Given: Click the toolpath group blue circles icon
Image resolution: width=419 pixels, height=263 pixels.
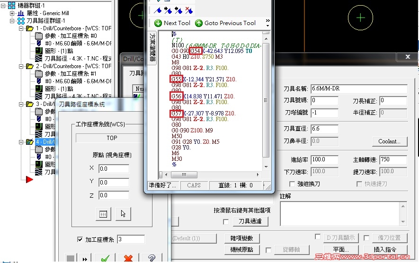Looking at the screenshot, I should click(x=21, y=20).
